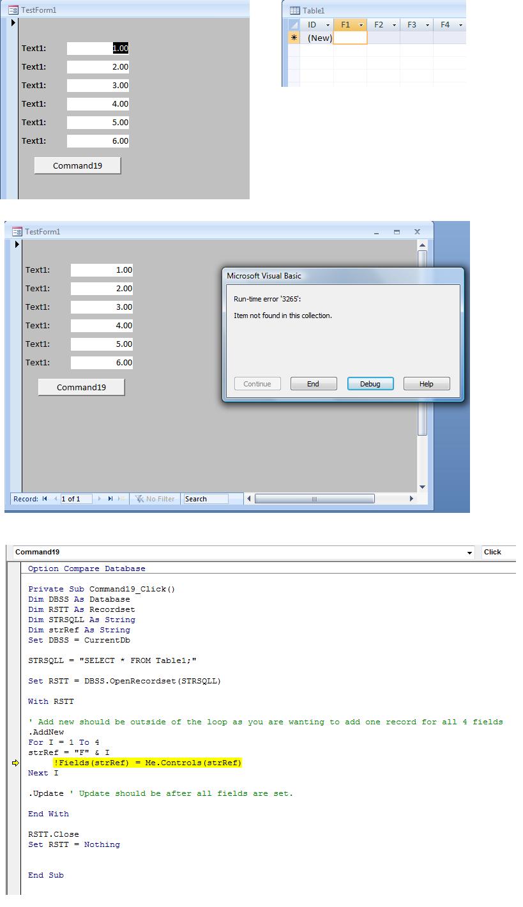523x907 pixels.
Task: Expand the F1 column dropdown arrow in Table1
Action: click(361, 25)
